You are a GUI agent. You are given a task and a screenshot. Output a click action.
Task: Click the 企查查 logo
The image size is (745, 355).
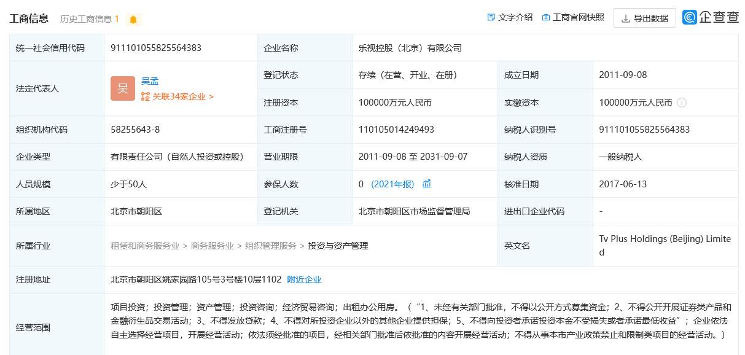(711, 18)
